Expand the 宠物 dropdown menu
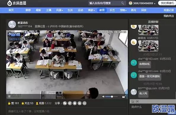Screen dimensions: 176x115 (x=123, y=10)
